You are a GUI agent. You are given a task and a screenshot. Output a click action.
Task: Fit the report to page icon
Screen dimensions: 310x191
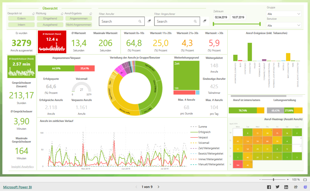point(305,180)
